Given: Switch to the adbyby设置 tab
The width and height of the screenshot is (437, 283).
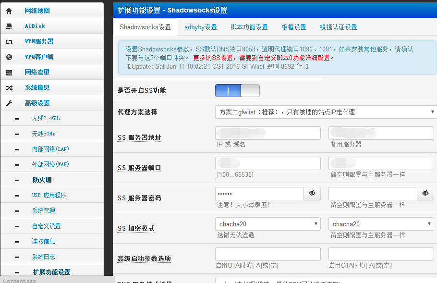Looking at the screenshot, I should coord(200,27).
